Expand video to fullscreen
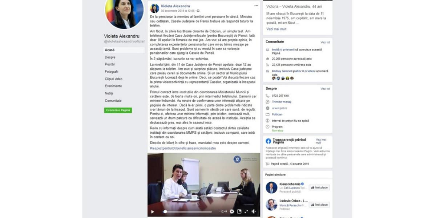Image resolution: width=436 pixels, height=218 pixels. coord(246,211)
